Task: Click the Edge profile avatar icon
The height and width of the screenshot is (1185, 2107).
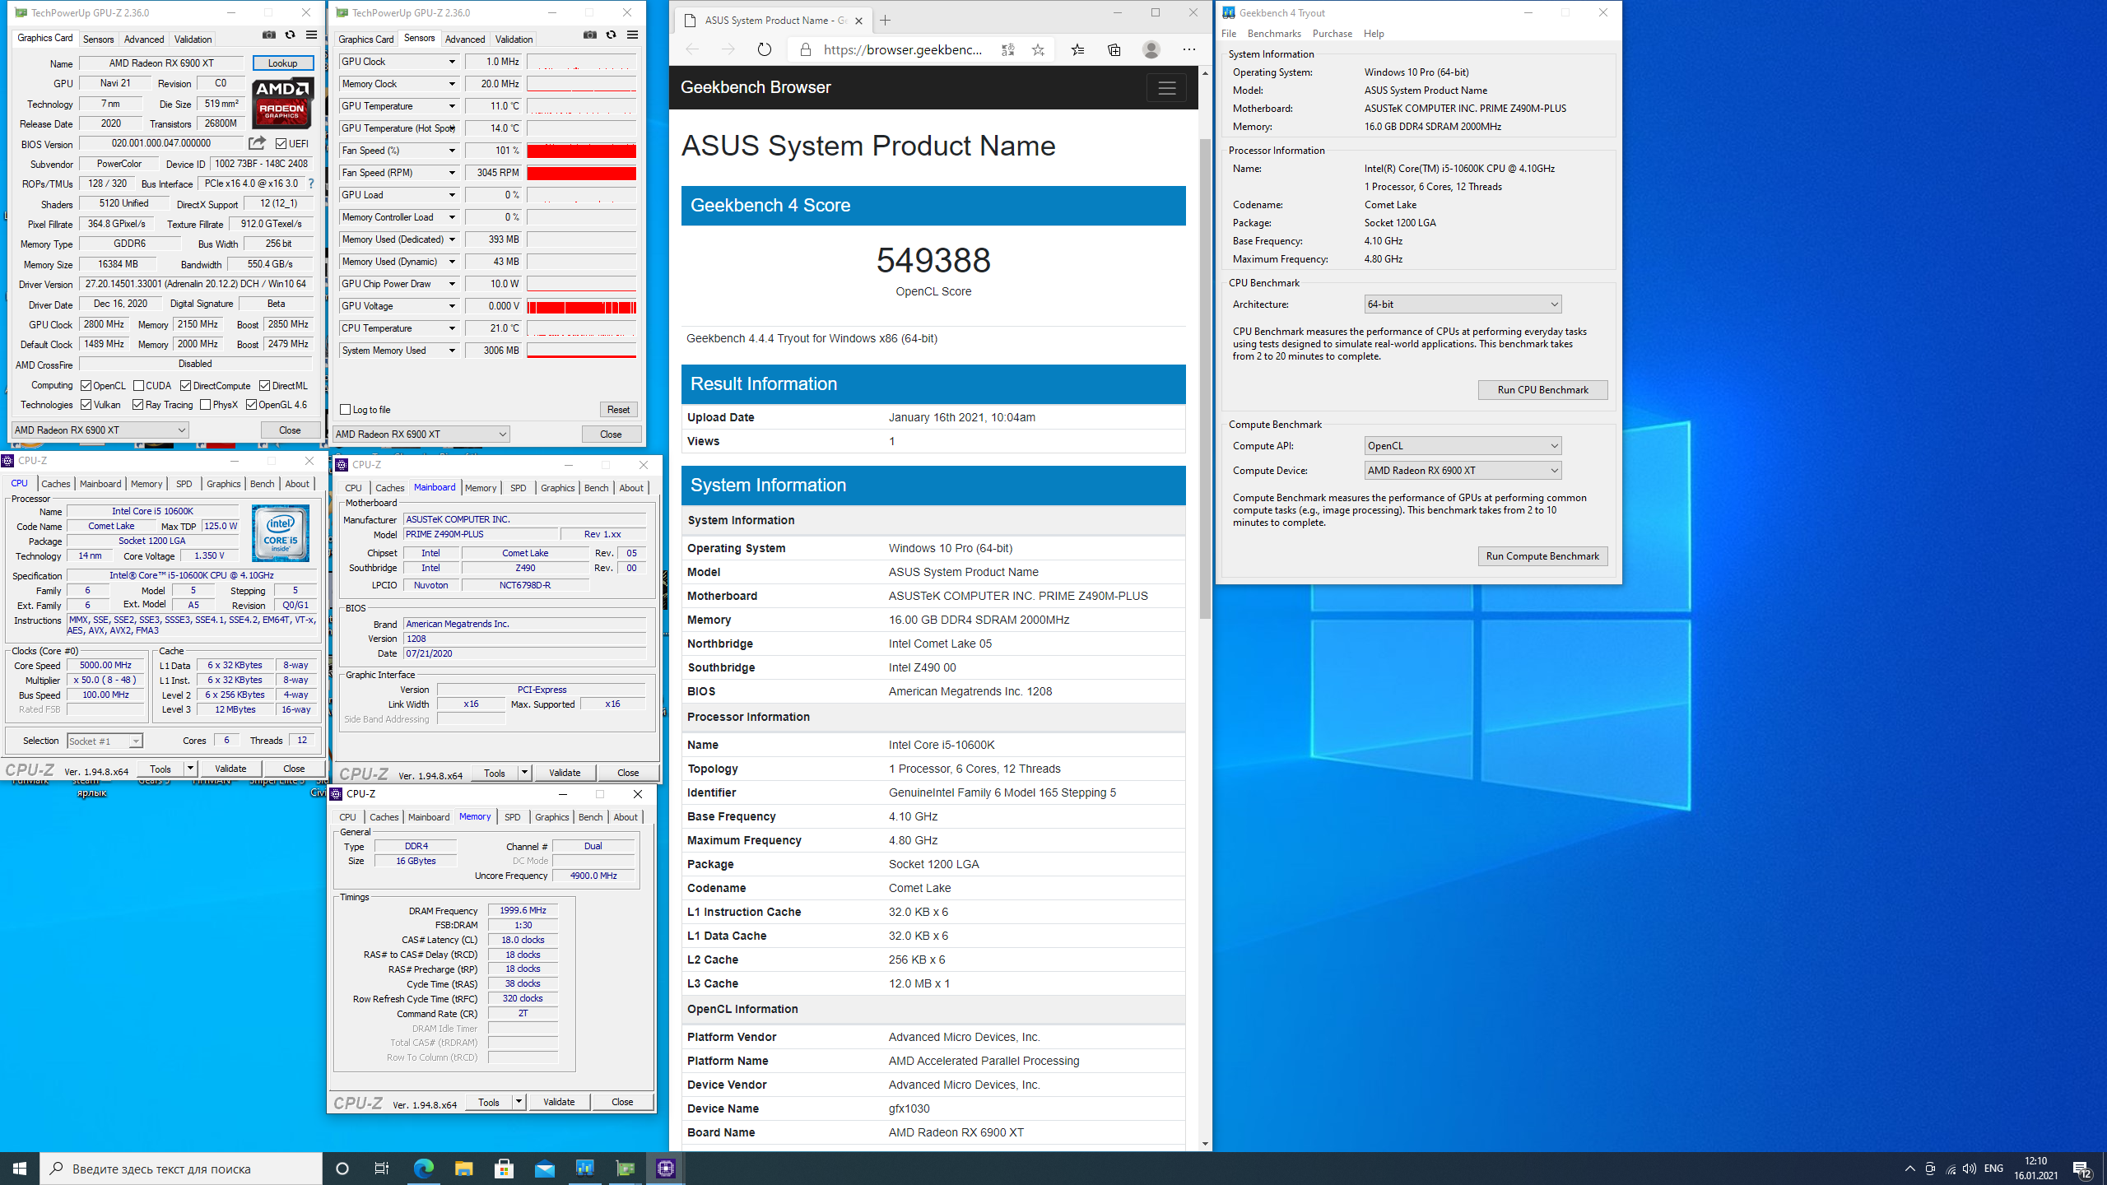Action: coord(1151,49)
